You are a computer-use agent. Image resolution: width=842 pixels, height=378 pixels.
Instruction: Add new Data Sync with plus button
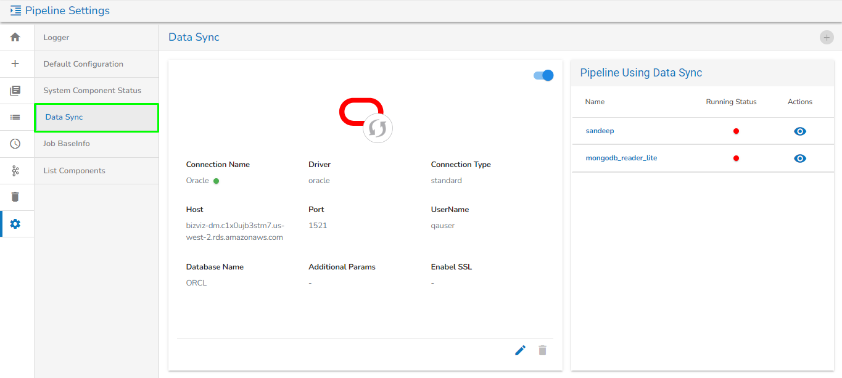(x=826, y=38)
